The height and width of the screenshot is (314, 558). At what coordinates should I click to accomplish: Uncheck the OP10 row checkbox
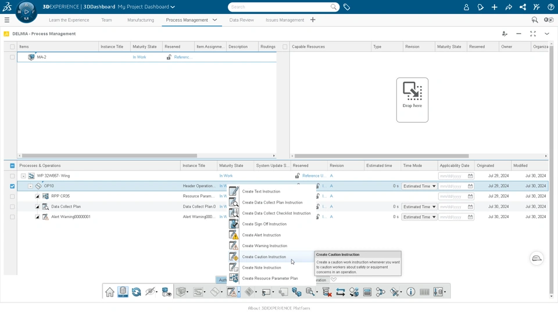(12, 186)
